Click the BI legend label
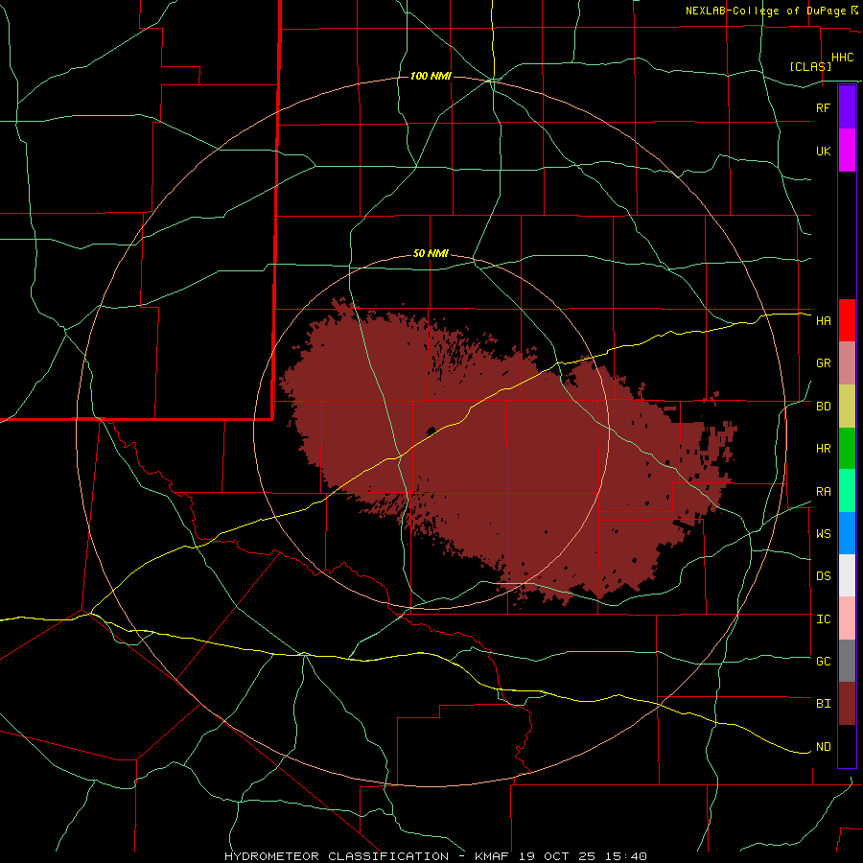The height and width of the screenshot is (863, 863). click(823, 704)
